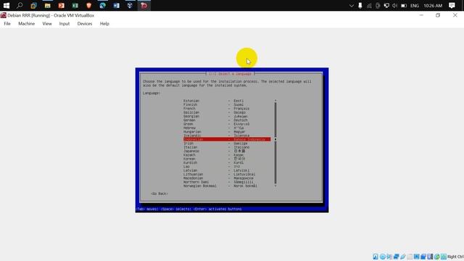This screenshot has width=464, height=261.
Task: Open VirtualBox Manager cube icon in taskbar
Action: (x=130, y=5)
